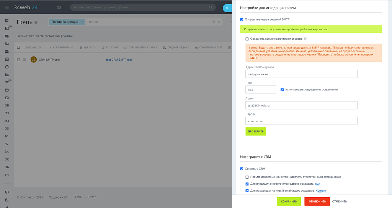Click help icon beside Сохранять копию option
Viewport: 392px width, 208px height.
(x=305, y=39)
